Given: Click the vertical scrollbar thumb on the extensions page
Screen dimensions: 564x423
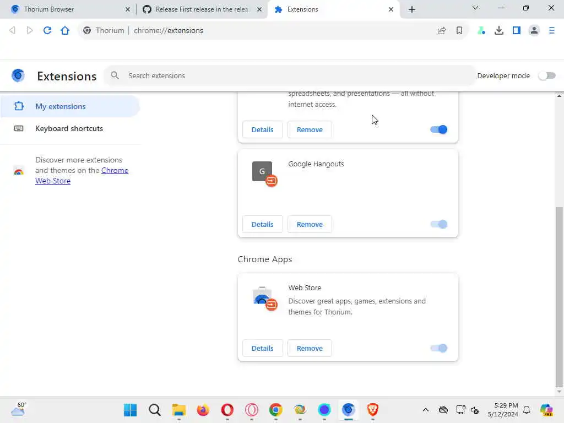Looking at the screenshot, I should [x=559, y=296].
